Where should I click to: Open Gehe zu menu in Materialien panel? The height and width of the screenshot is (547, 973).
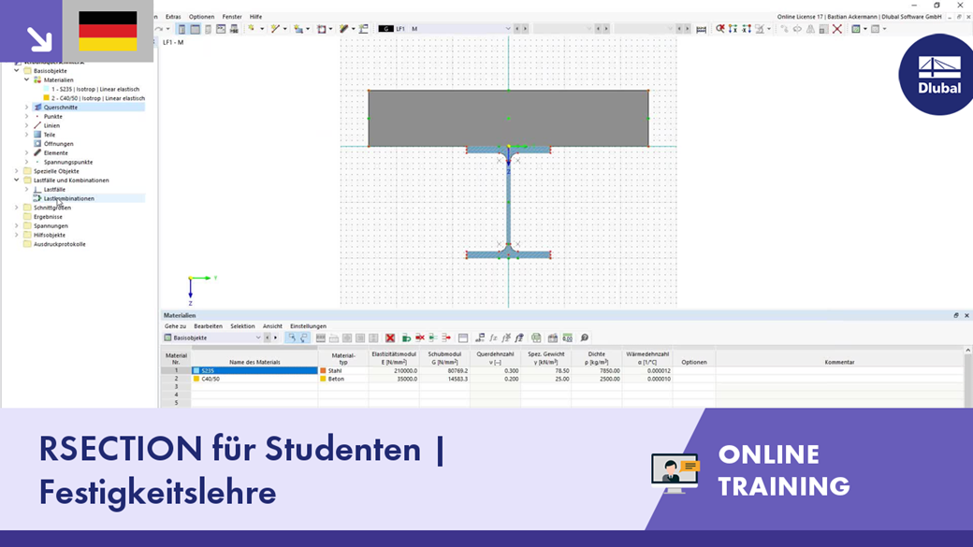(x=175, y=326)
